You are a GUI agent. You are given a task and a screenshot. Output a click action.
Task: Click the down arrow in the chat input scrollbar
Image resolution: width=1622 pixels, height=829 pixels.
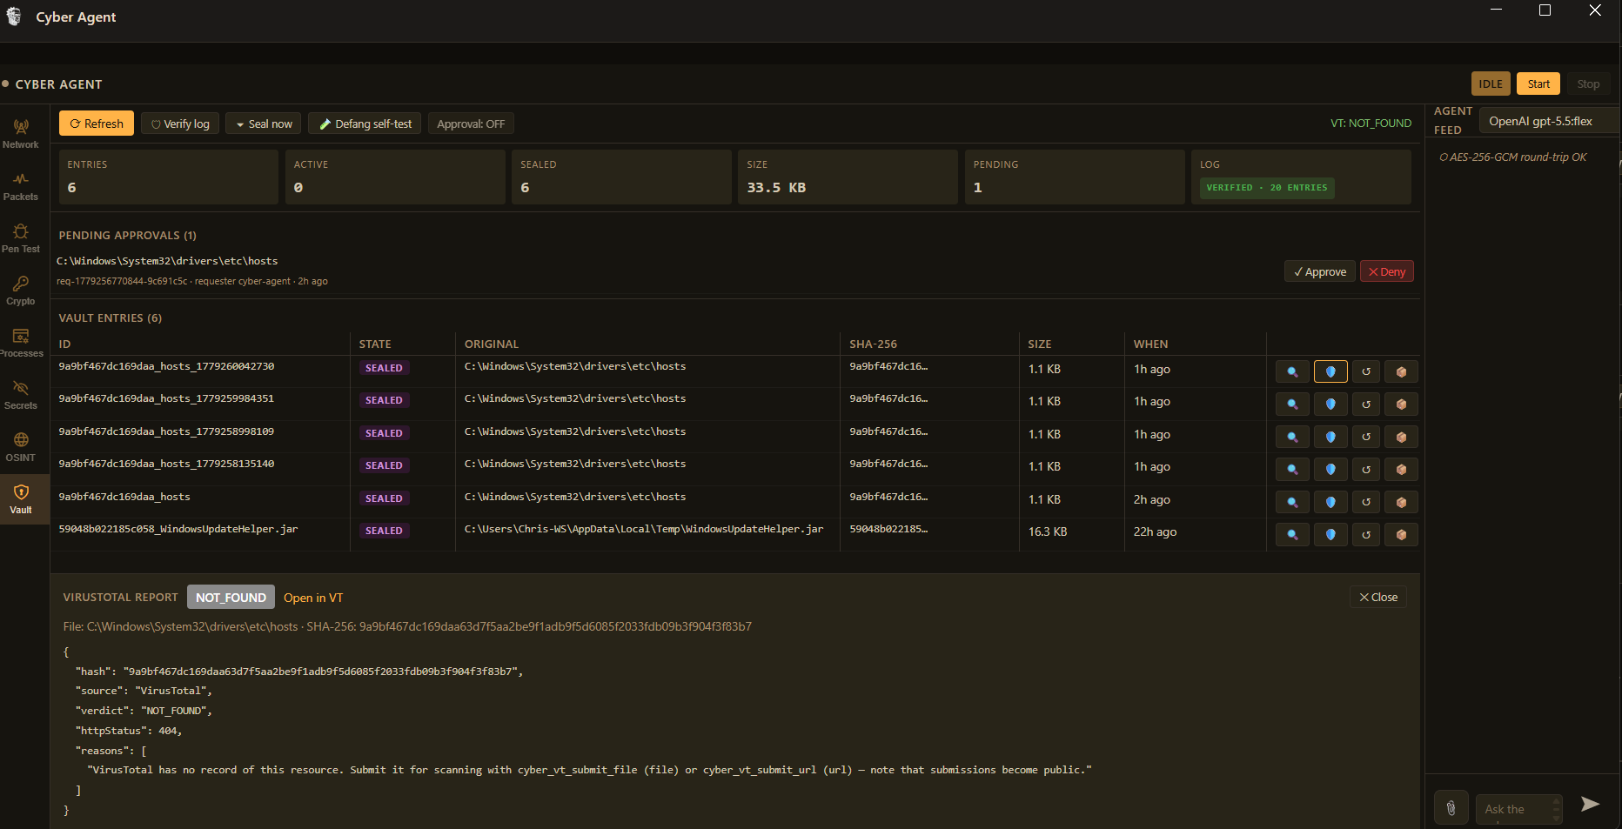(x=1556, y=817)
